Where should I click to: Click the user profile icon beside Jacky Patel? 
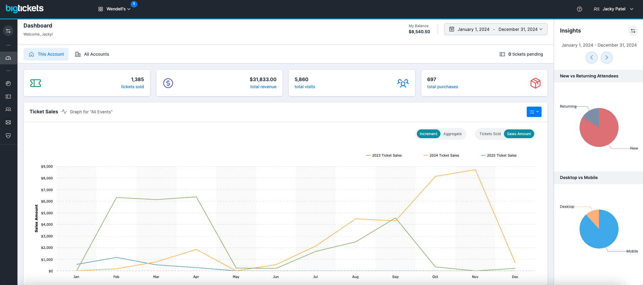click(597, 9)
